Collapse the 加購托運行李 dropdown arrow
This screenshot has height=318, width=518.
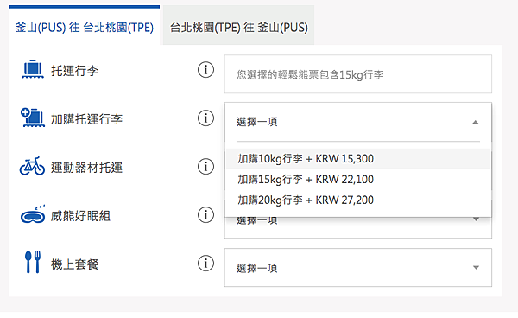click(476, 122)
